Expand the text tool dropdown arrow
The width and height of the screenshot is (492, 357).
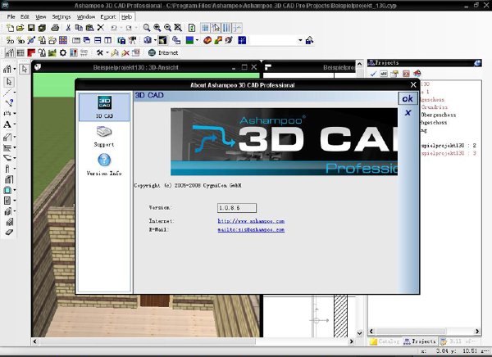(x=15, y=124)
